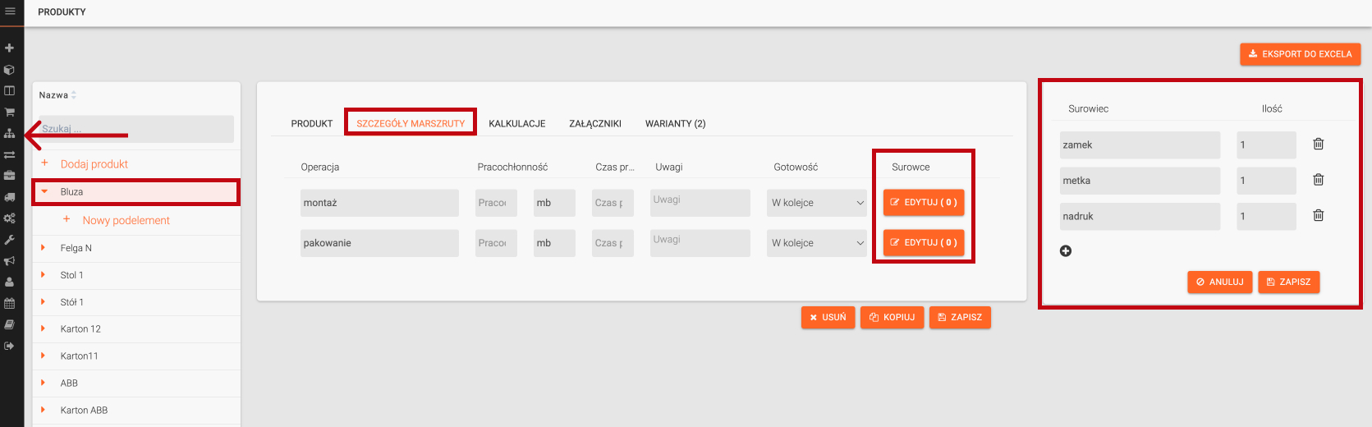Open the sitemap hierarchy icon in sidebar
Viewport: 1372px width, 427px height.
[x=10, y=133]
